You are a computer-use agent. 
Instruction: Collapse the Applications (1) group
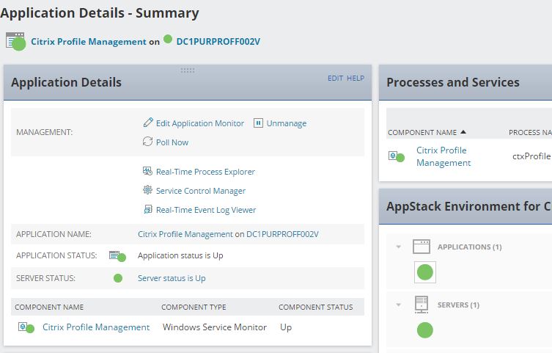point(399,247)
